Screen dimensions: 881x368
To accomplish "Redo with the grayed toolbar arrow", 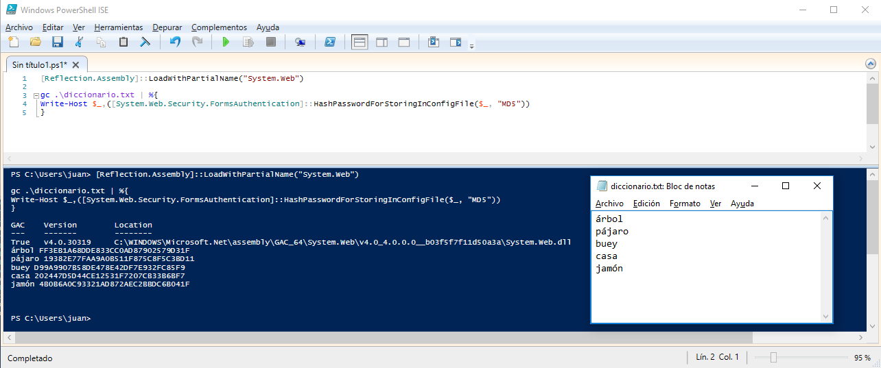I will 198,42.
